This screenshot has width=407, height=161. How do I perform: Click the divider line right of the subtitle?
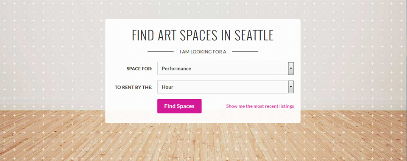tap(245, 52)
